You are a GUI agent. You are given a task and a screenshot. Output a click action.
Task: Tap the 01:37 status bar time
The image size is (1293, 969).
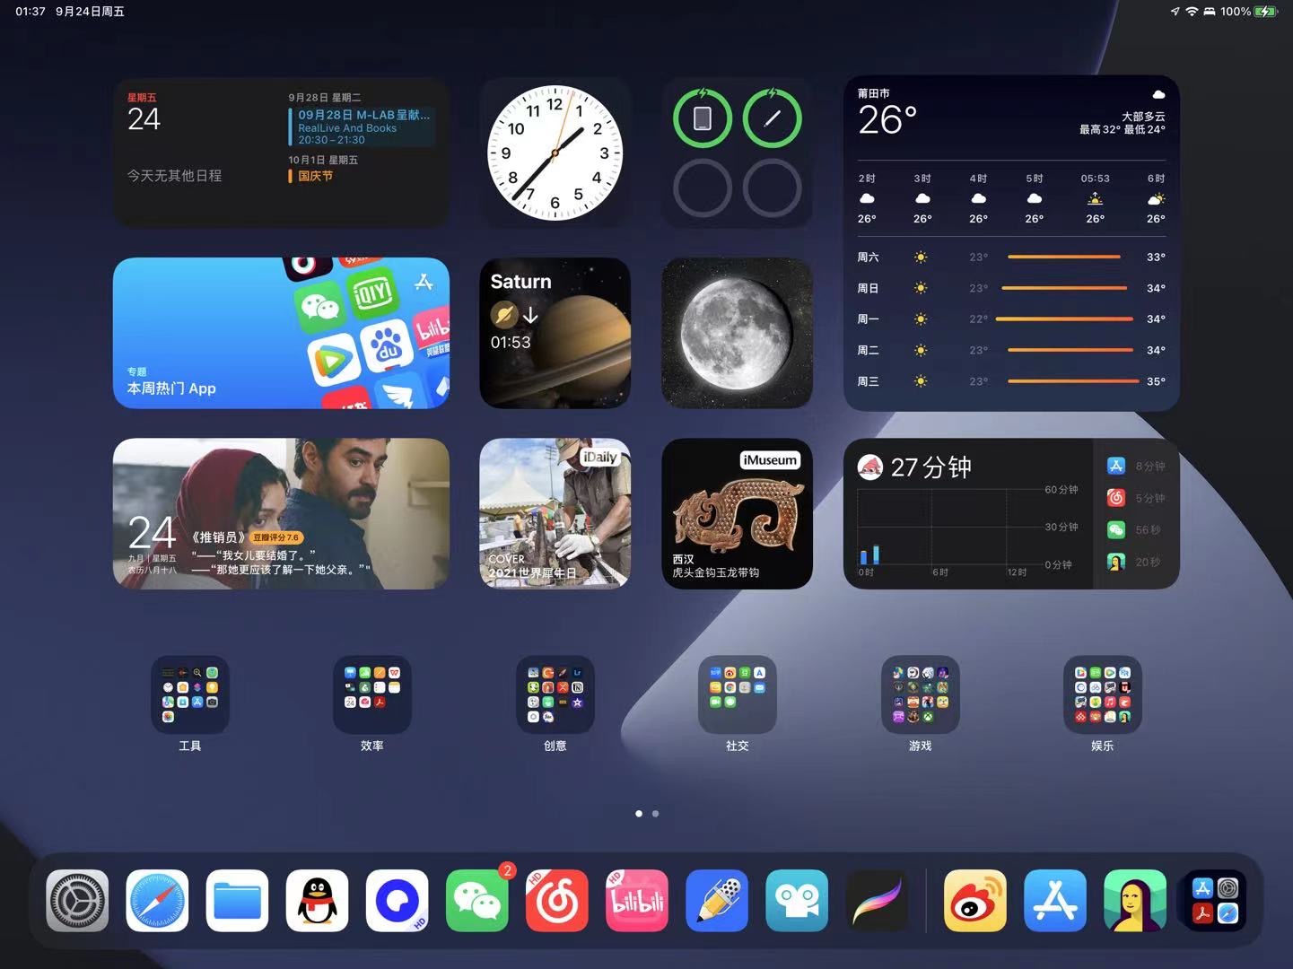[x=31, y=12]
